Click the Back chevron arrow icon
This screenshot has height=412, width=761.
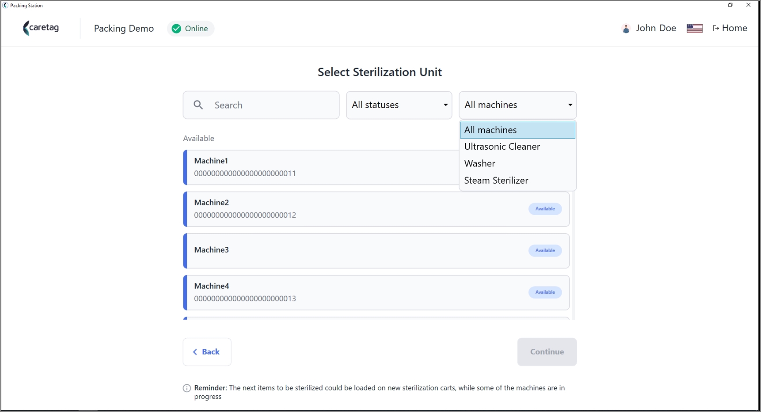(x=195, y=352)
